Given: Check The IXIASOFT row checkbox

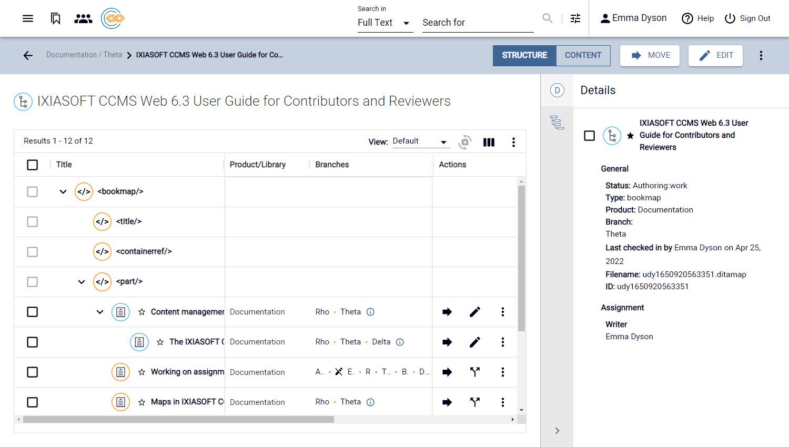Looking at the screenshot, I should [x=32, y=342].
